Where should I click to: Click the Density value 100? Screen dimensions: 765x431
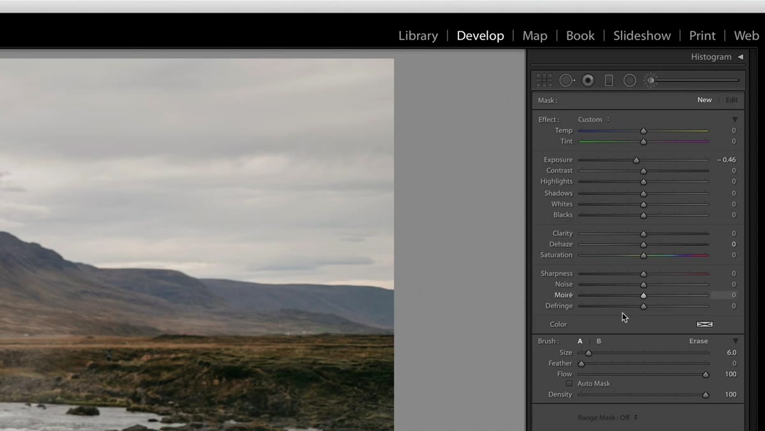(731, 395)
